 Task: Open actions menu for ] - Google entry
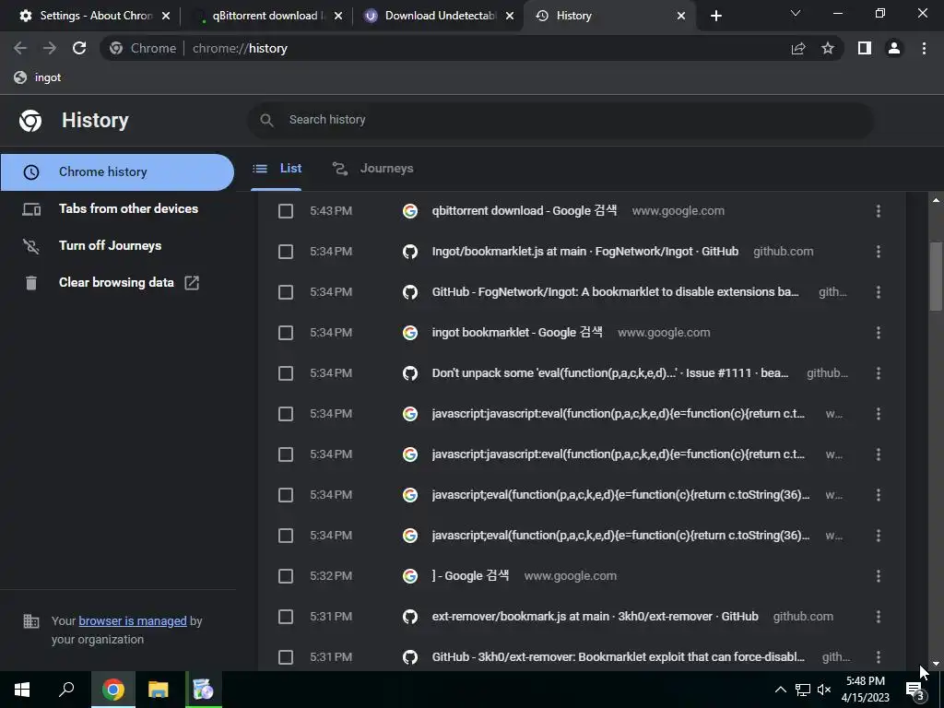(x=879, y=576)
